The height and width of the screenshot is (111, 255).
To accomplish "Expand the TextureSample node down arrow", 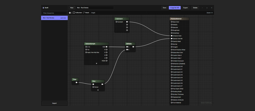I will (x=96, y=63).
